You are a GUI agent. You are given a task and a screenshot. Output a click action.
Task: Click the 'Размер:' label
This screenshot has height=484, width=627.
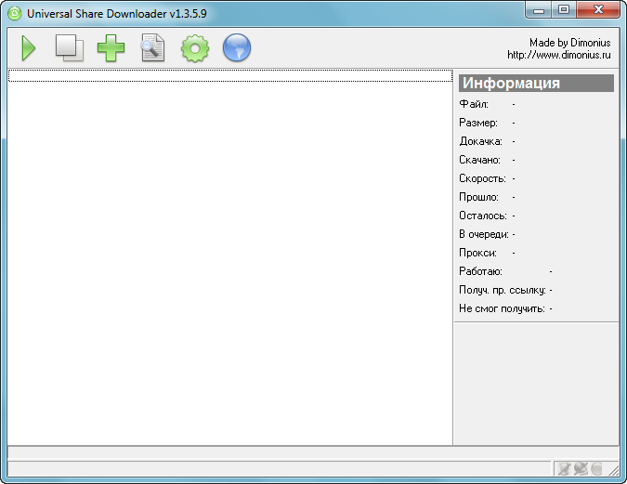click(478, 123)
